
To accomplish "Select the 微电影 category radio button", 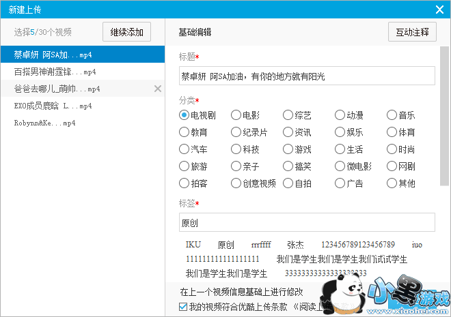I will [340, 166].
